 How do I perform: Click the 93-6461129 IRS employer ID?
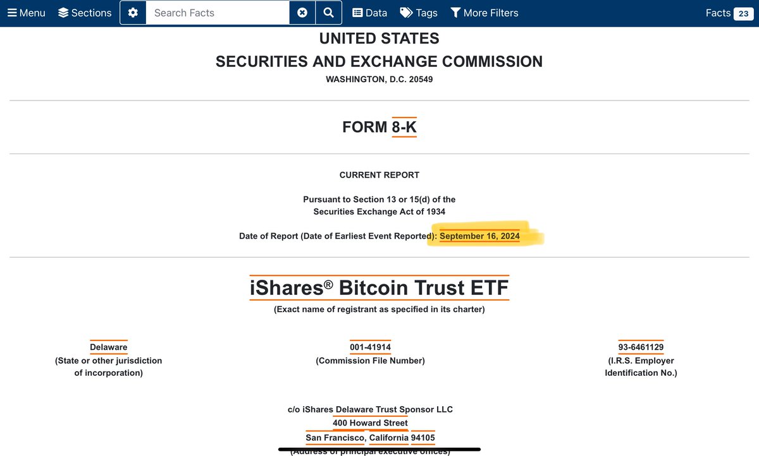point(641,346)
